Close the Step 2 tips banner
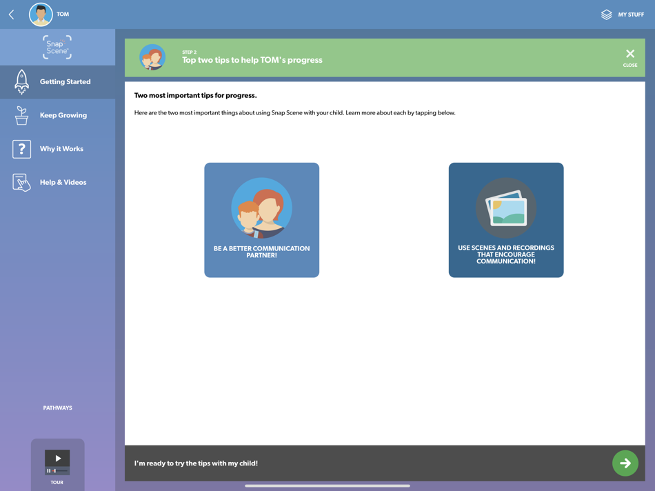 [x=630, y=58]
